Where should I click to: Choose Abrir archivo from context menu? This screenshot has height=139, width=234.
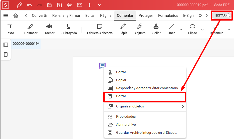(145, 124)
